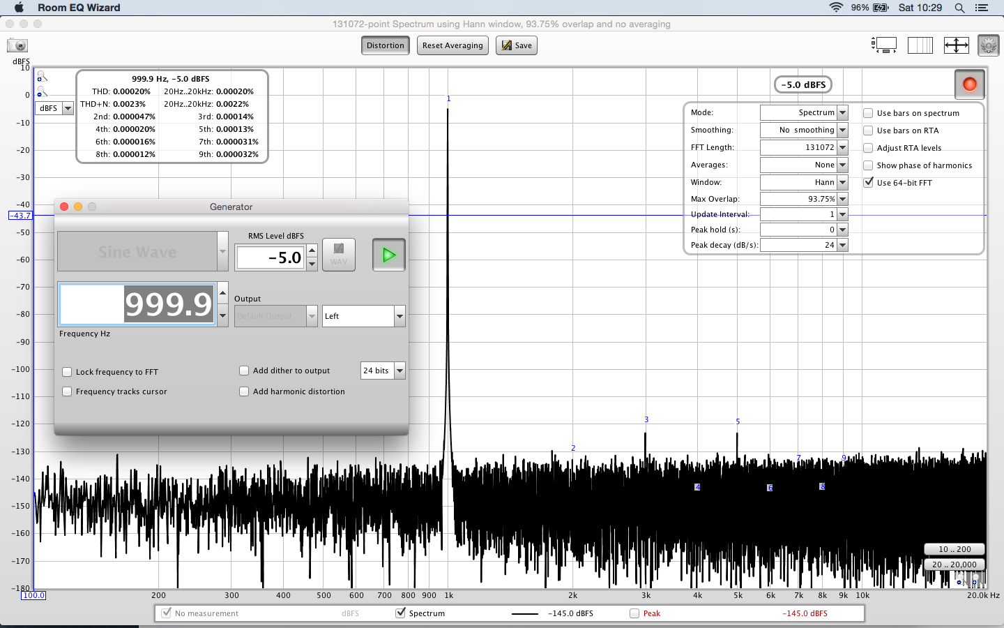Enable Adjust RTA levels
1004x628 pixels.
(x=868, y=148)
